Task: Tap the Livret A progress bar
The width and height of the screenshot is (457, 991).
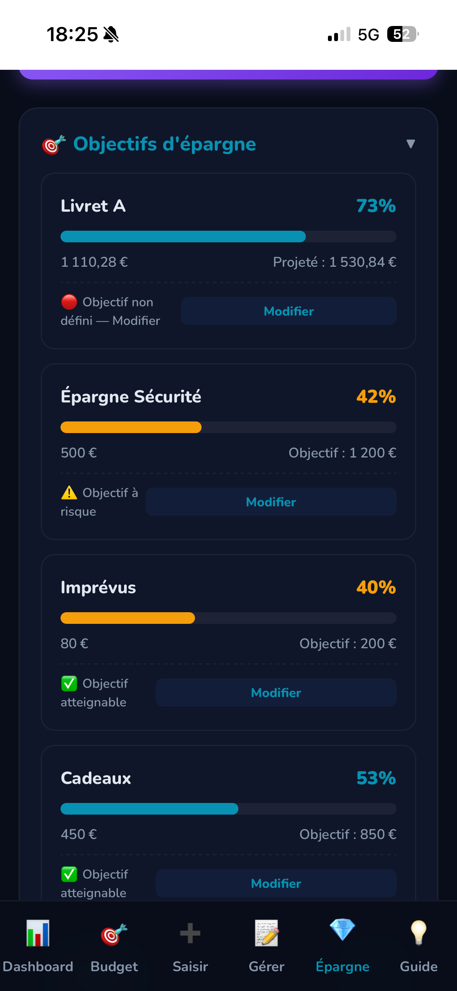Action: [228, 237]
